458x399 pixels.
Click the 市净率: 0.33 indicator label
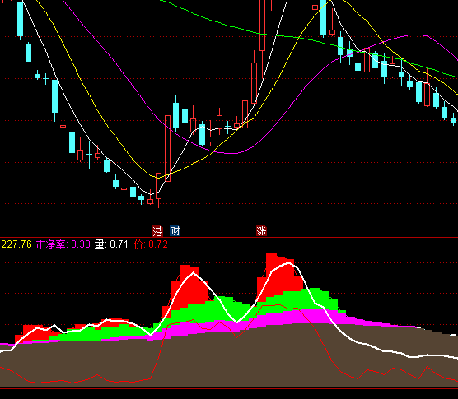63,244
